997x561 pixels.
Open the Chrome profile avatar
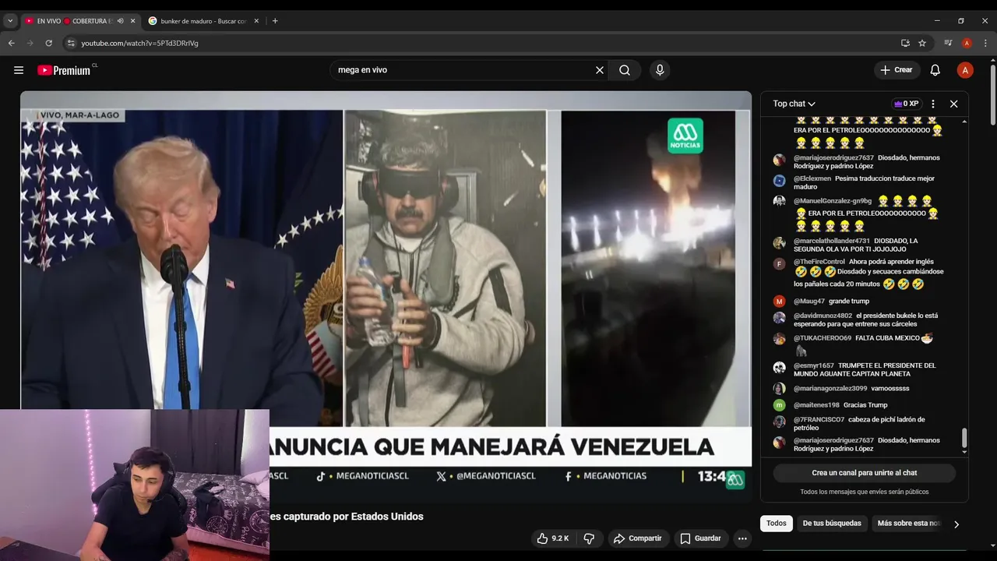click(967, 43)
